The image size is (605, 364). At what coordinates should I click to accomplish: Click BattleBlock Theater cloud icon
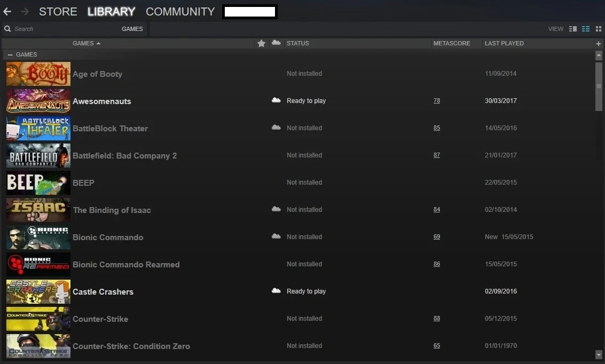tap(276, 128)
